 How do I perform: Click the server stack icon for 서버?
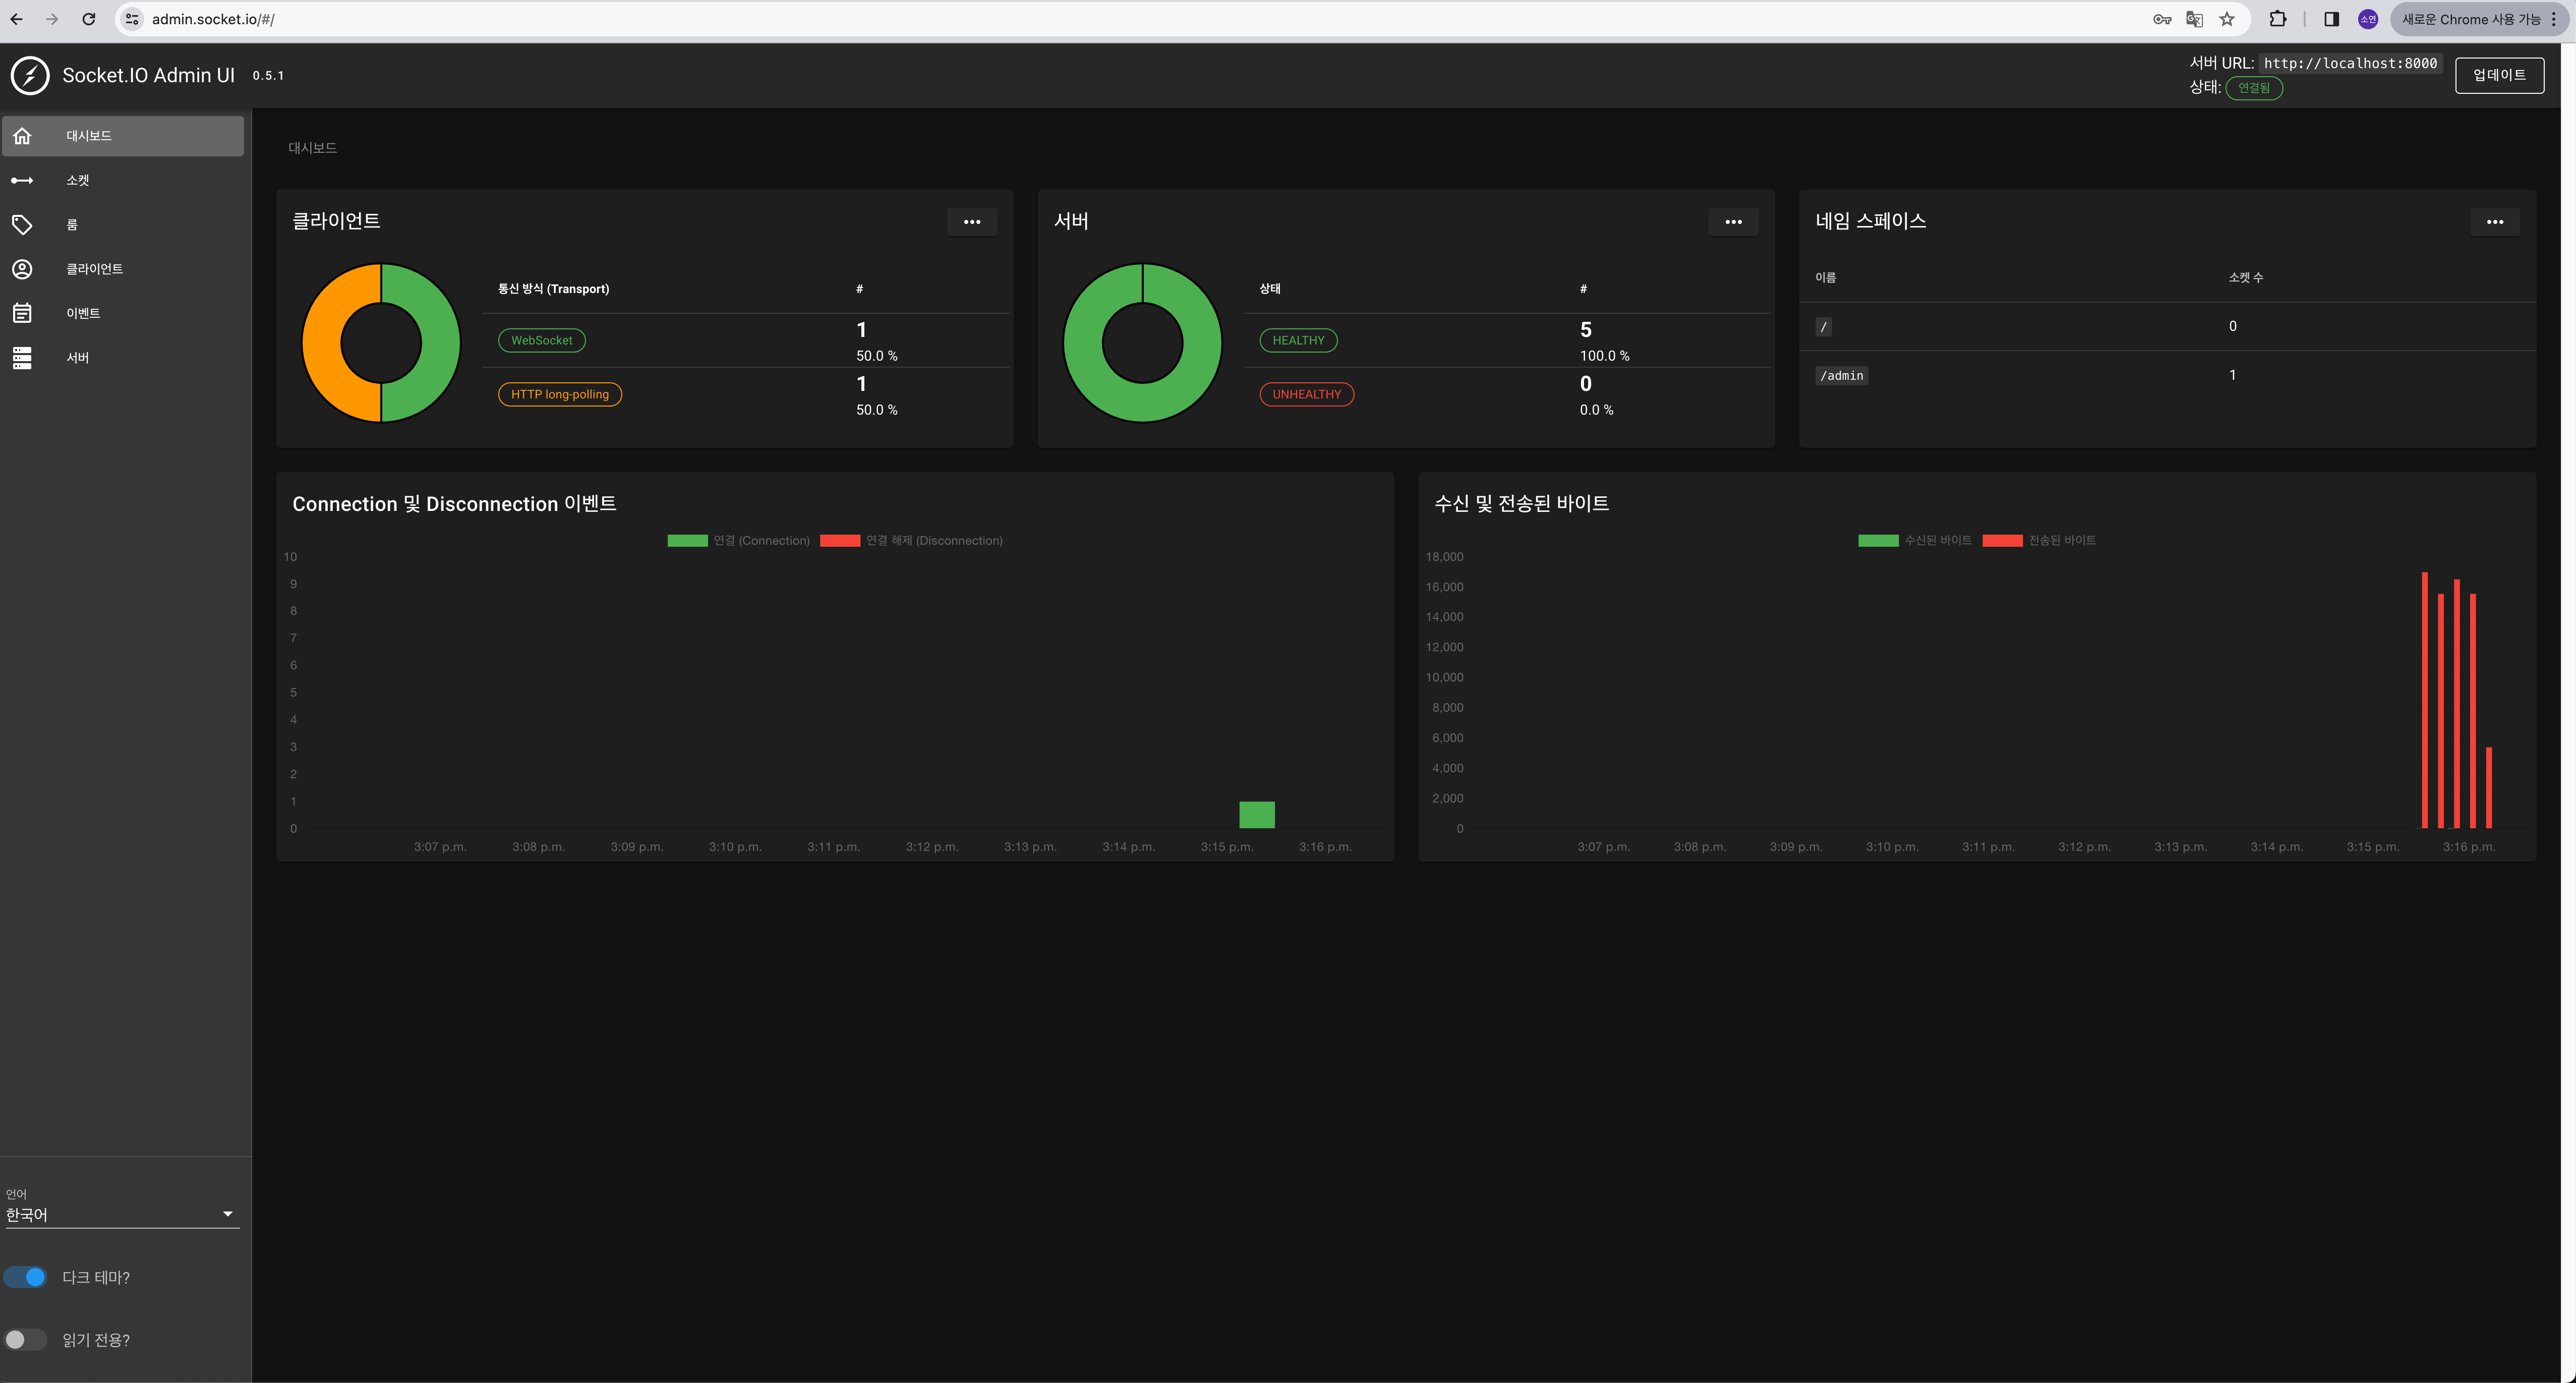click(x=22, y=358)
